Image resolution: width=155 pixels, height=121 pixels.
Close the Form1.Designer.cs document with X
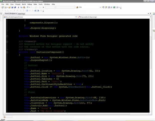click(150, 13)
